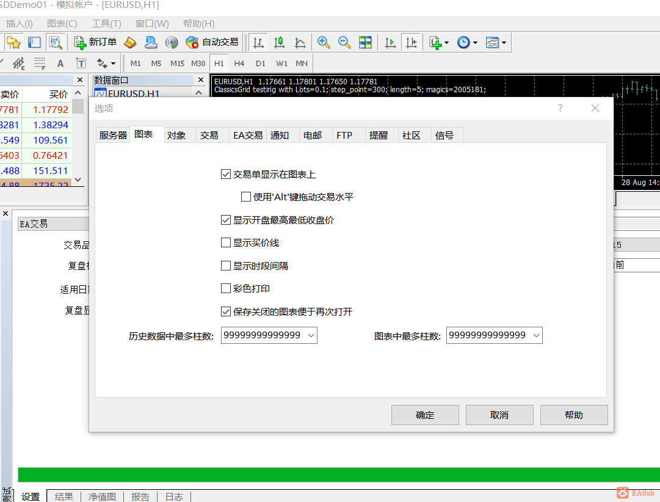This screenshot has height=502, width=660.
Task: Select the equidistant channel drawing tool
Action: click(x=18, y=64)
